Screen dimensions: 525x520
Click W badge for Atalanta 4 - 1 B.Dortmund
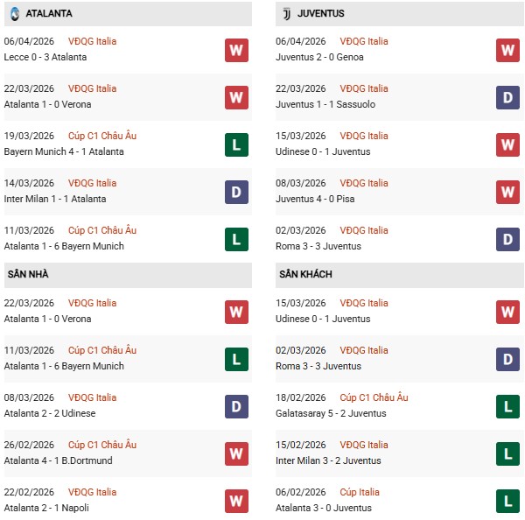[236, 453]
